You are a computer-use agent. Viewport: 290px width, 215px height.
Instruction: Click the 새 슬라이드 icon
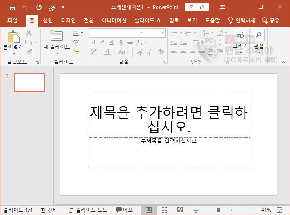point(56,35)
